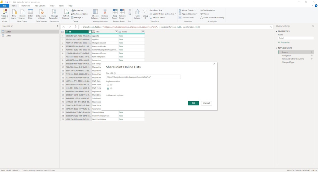Image resolution: width=318 pixels, height=172 pixels.
Task: Click Replace Values
Action: click(157, 18)
